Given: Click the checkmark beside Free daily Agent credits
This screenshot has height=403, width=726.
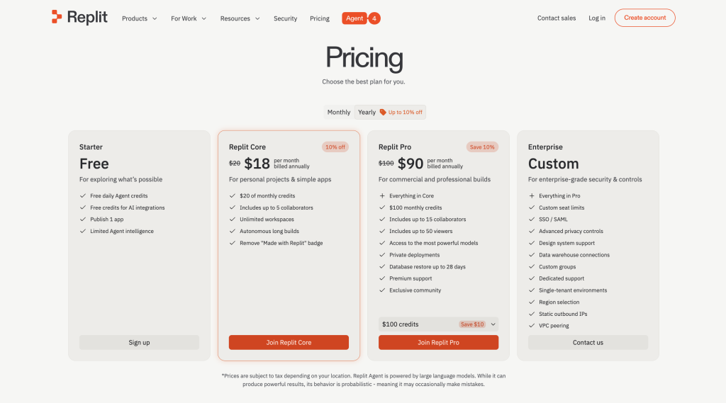Looking at the screenshot, I should pos(83,195).
